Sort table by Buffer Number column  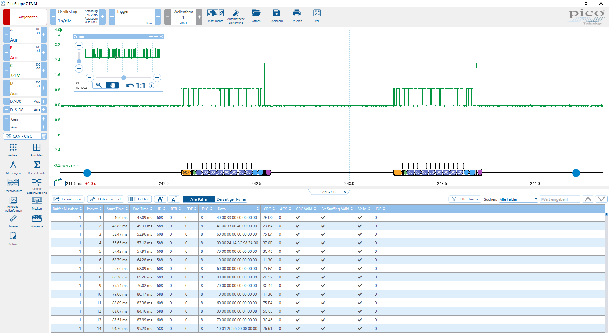[x=67, y=209]
